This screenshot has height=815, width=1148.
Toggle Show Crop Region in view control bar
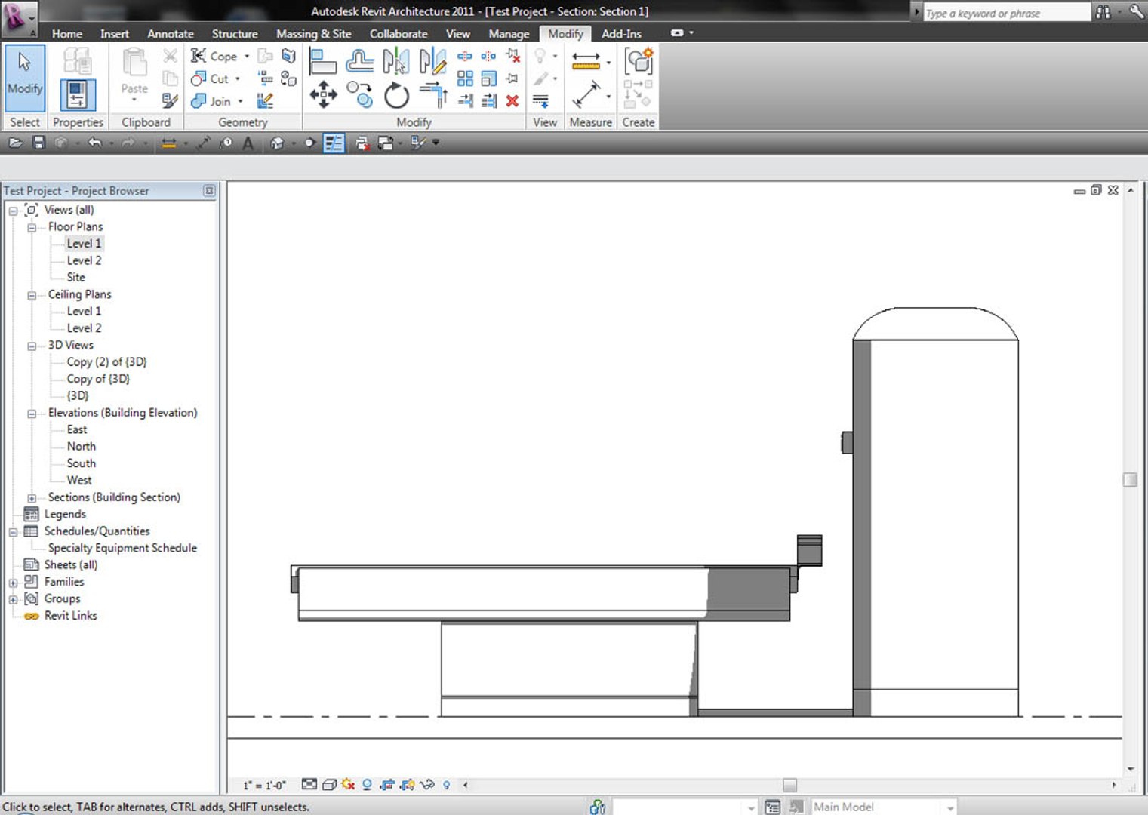click(x=407, y=785)
